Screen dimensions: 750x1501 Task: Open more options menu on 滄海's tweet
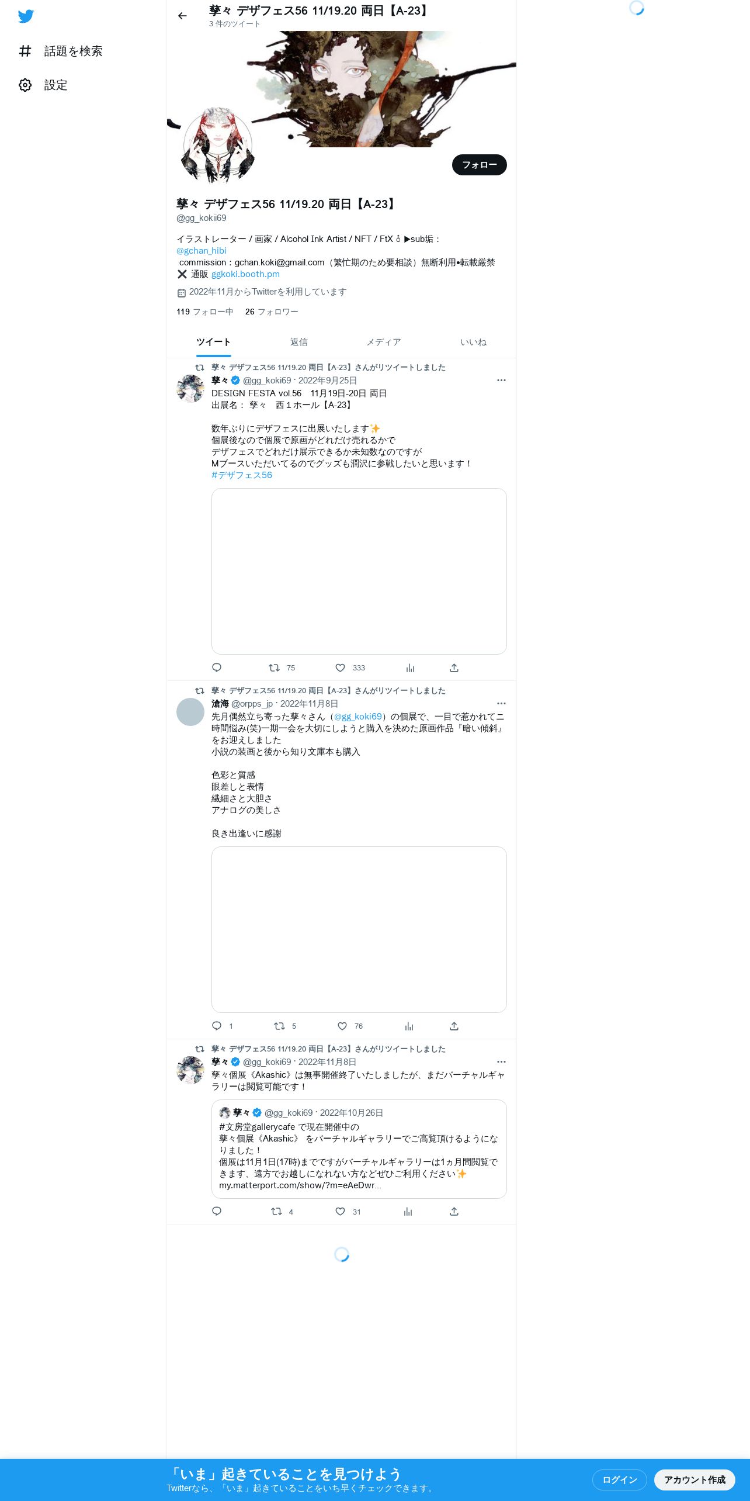tap(501, 703)
